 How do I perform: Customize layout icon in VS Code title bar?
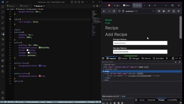tap(83, 2)
